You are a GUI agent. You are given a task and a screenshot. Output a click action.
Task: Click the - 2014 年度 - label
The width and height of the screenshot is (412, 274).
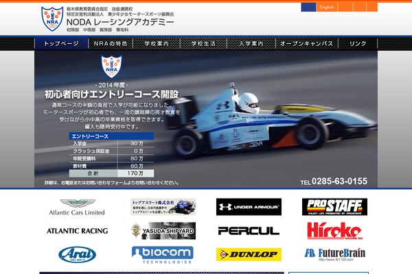point(111,85)
